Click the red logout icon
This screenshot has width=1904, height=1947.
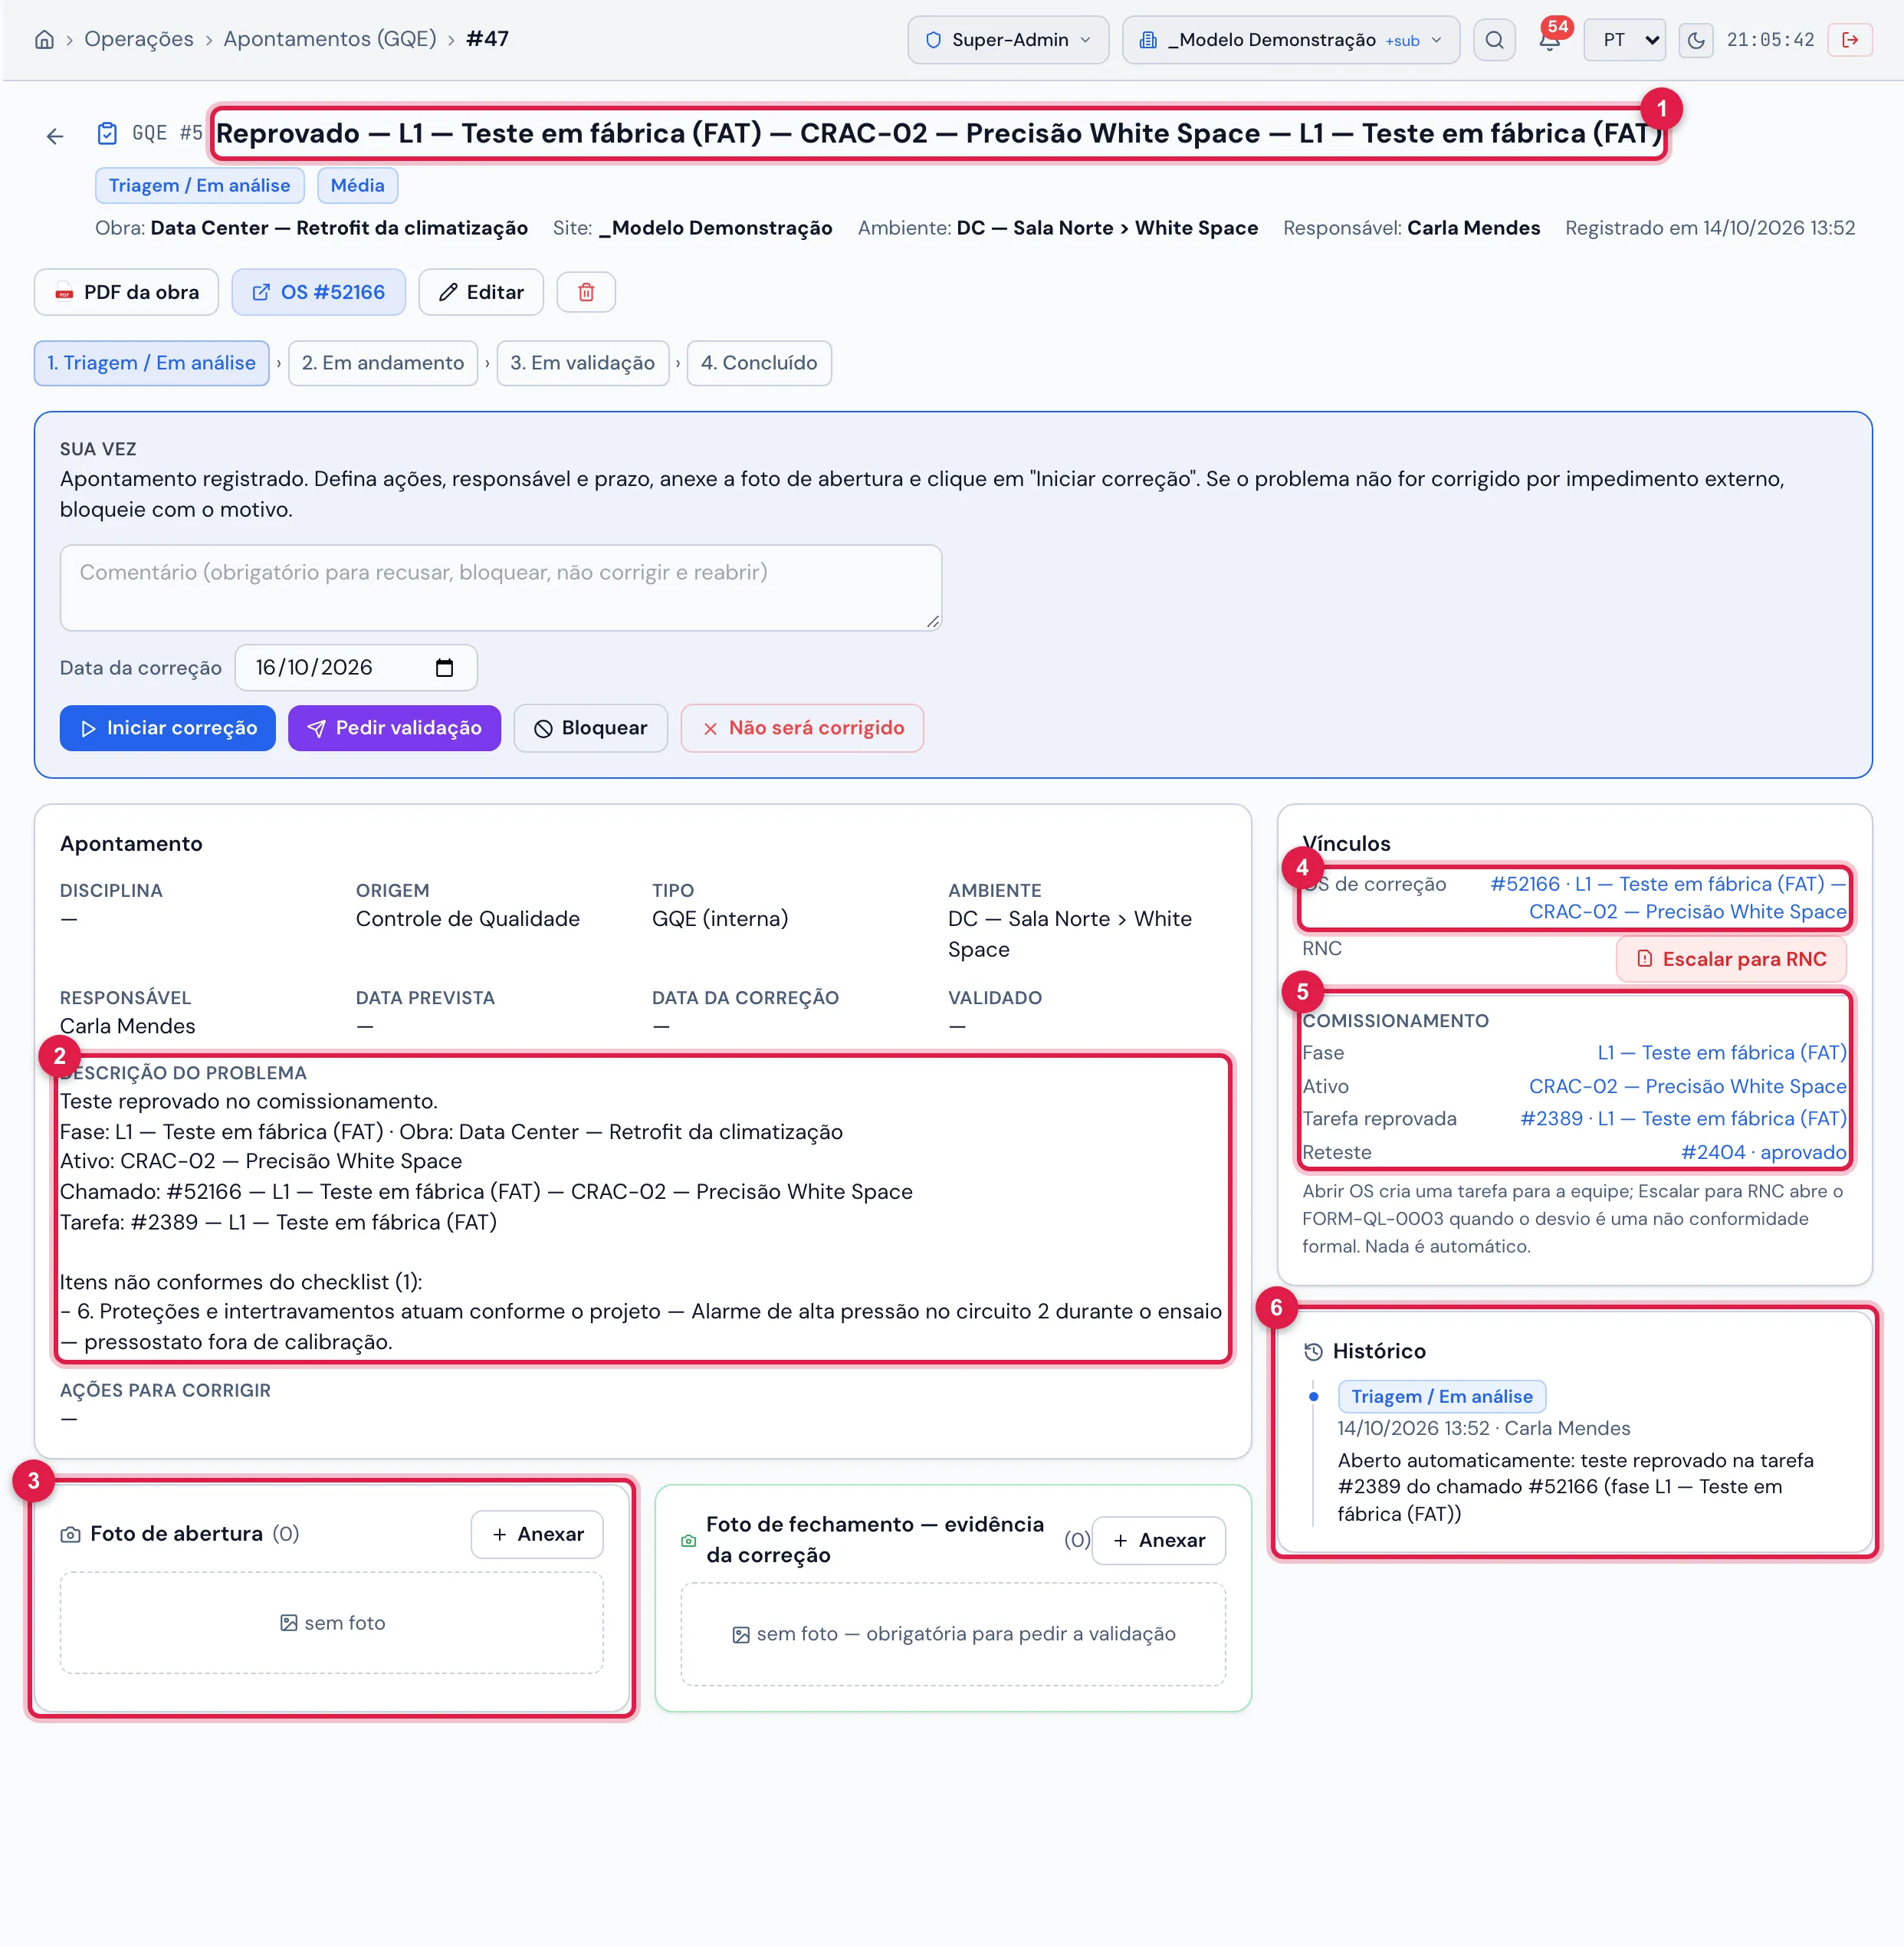(1850, 40)
